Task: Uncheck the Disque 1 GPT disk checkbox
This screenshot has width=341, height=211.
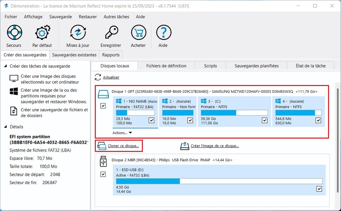Action: [x=103, y=106]
